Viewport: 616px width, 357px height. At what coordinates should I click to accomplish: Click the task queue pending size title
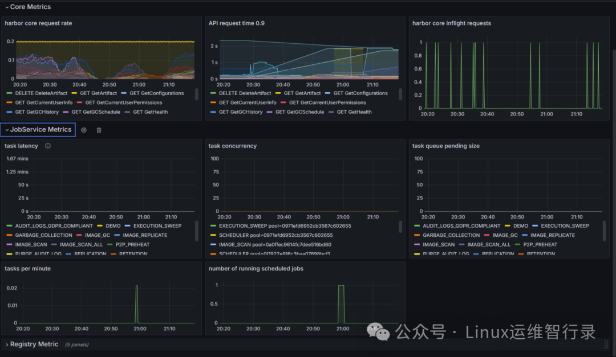click(446, 146)
